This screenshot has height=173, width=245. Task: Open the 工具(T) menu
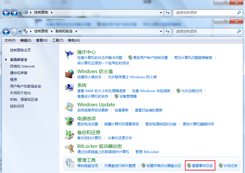(x=58, y=40)
